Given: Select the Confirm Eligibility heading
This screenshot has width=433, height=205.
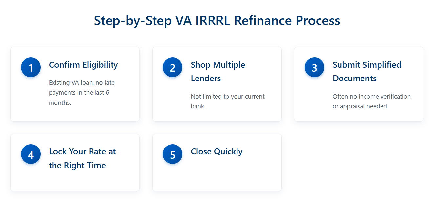Looking at the screenshot, I should 83,65.
